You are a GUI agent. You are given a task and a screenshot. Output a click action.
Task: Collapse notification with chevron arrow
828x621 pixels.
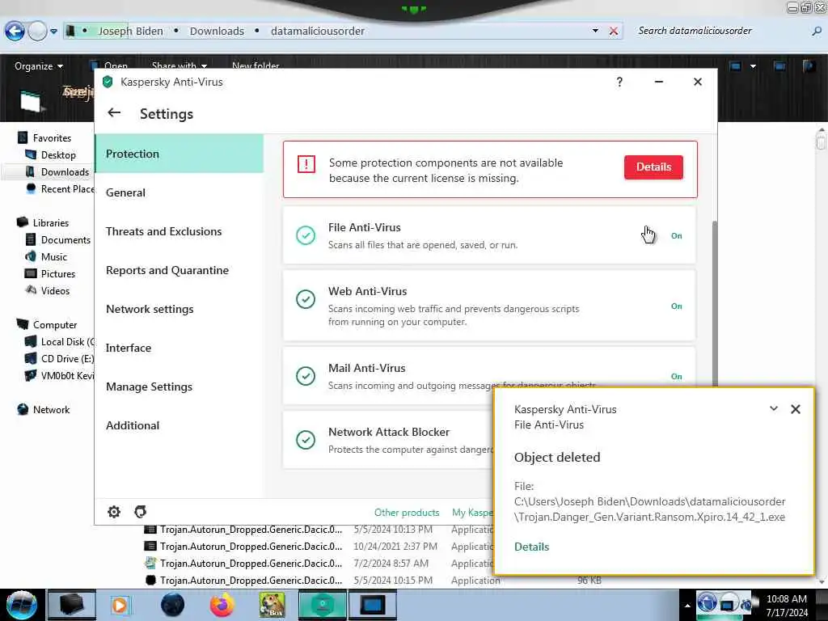tap(774, 408)
